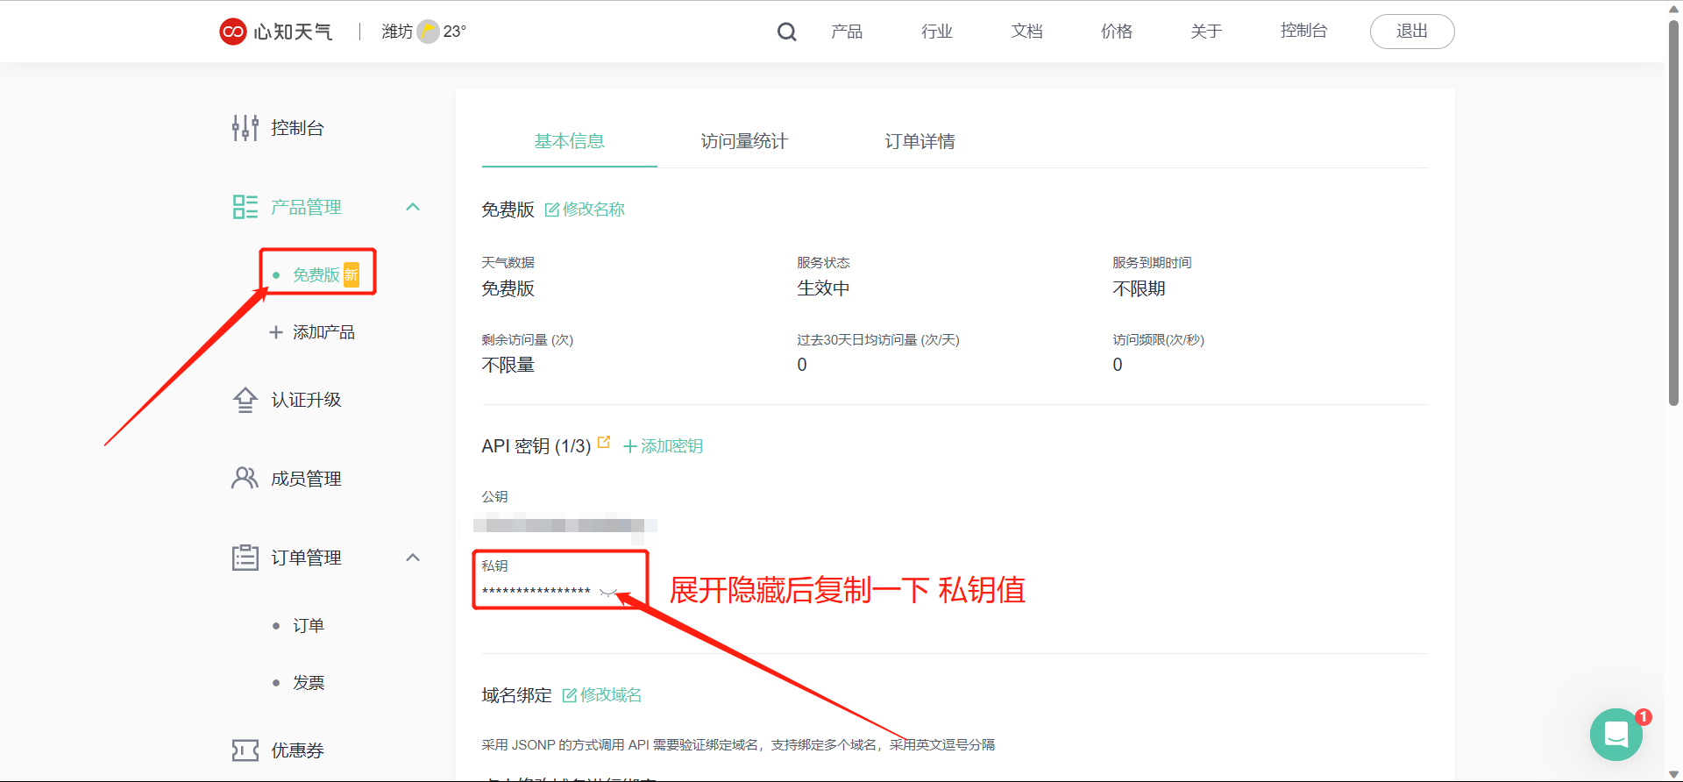The width and height of the screenshot is (1683, 782).
Task: Click the blurred 公钥 value
Action: (x=565, y=526)
